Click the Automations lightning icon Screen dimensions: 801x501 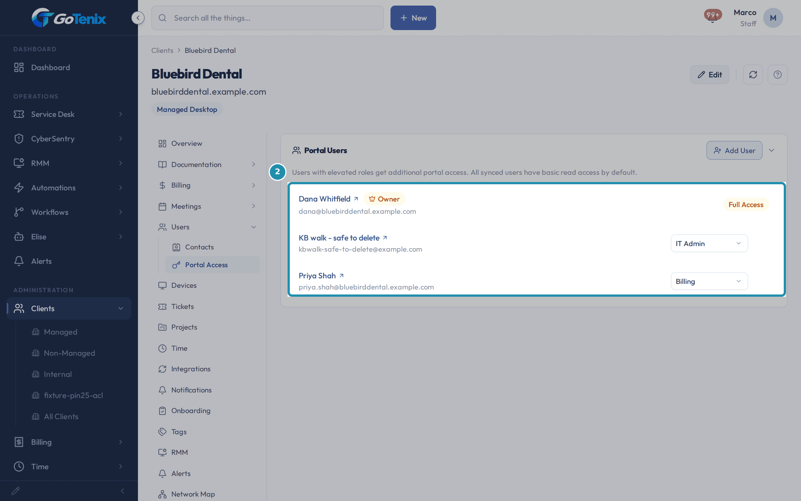click(x=19, y=188)
